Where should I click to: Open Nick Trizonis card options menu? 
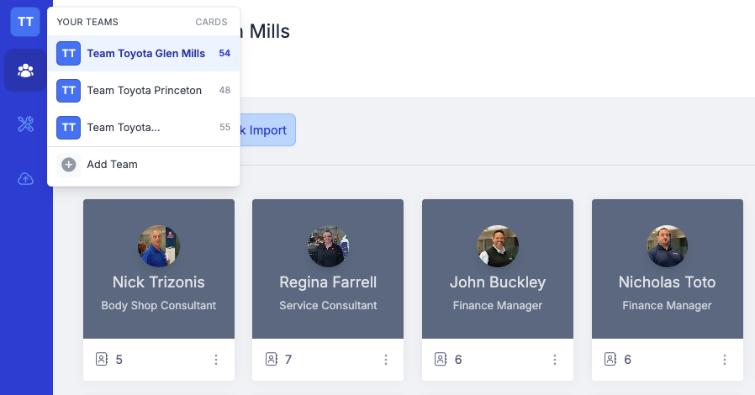216,360
